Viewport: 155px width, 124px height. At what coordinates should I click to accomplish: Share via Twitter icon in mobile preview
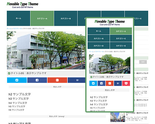point(93,83)
